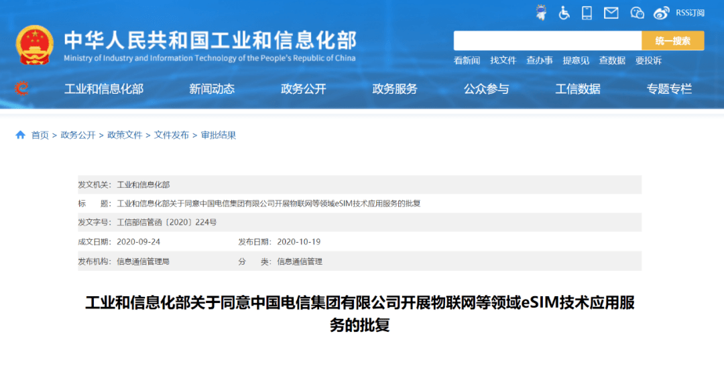Image resolution: width=724 pixels, height=372 pixels.
Task: Open the robot assistant icon
Action: coord(541,13)
